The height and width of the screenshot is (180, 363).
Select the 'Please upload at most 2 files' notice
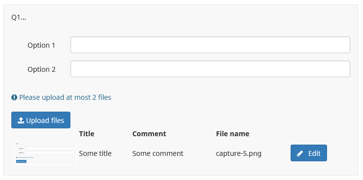pos(65,97)
